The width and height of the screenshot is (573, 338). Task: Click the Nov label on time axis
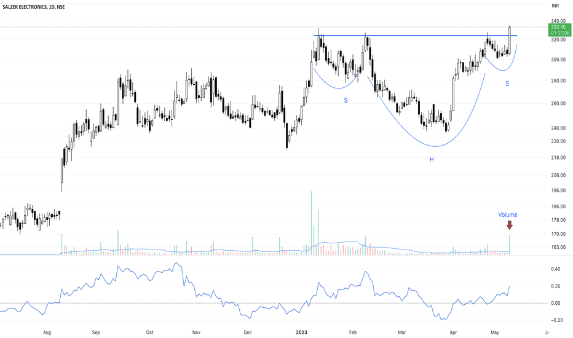(x=196, y=332)
